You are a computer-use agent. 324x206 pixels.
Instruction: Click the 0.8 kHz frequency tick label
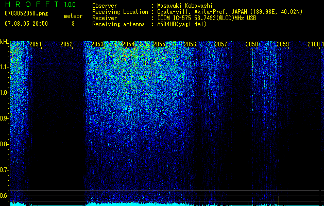4,144
